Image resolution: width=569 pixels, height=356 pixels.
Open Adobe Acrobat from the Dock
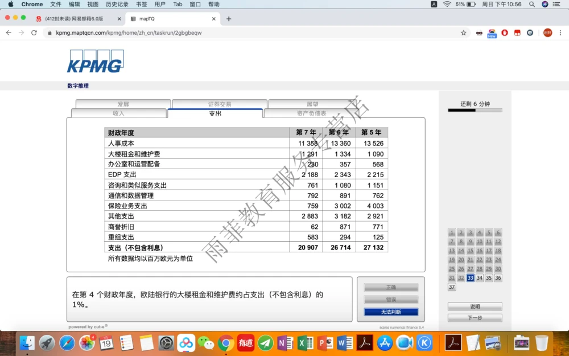(x=366, y=343)
